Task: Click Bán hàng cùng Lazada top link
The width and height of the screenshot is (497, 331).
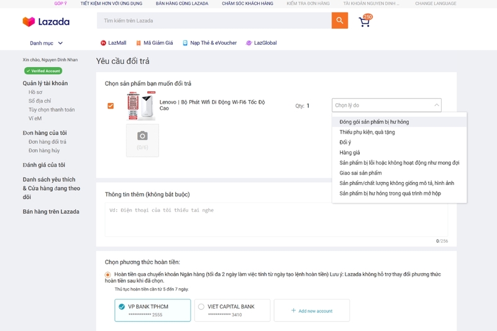Action: click(182, 4)
